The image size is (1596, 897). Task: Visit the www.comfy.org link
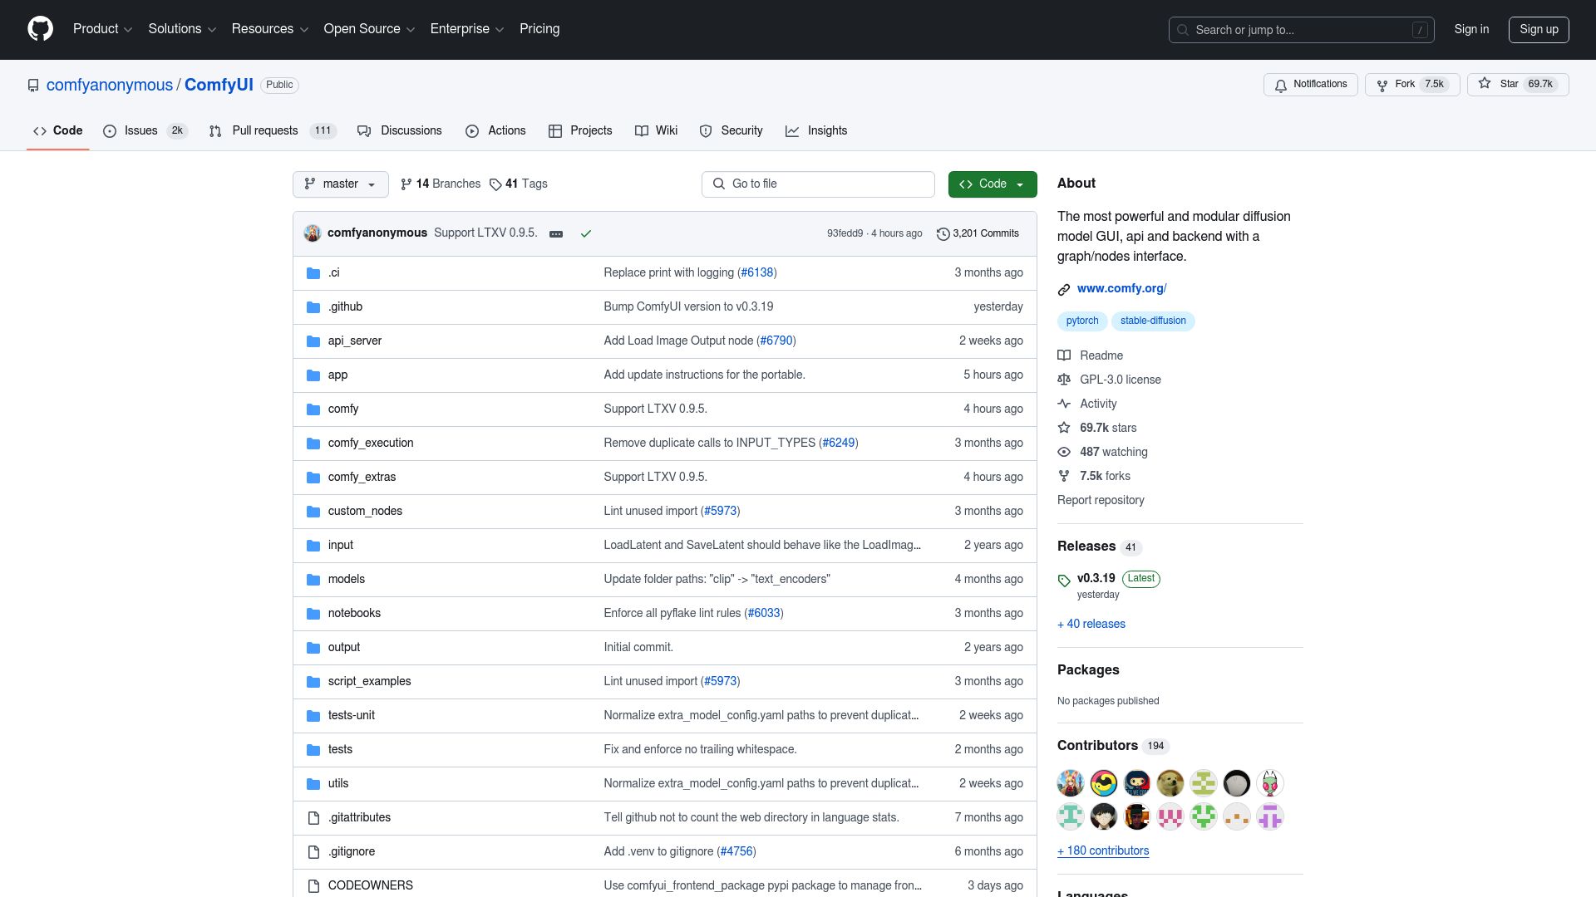(1121, 288)
